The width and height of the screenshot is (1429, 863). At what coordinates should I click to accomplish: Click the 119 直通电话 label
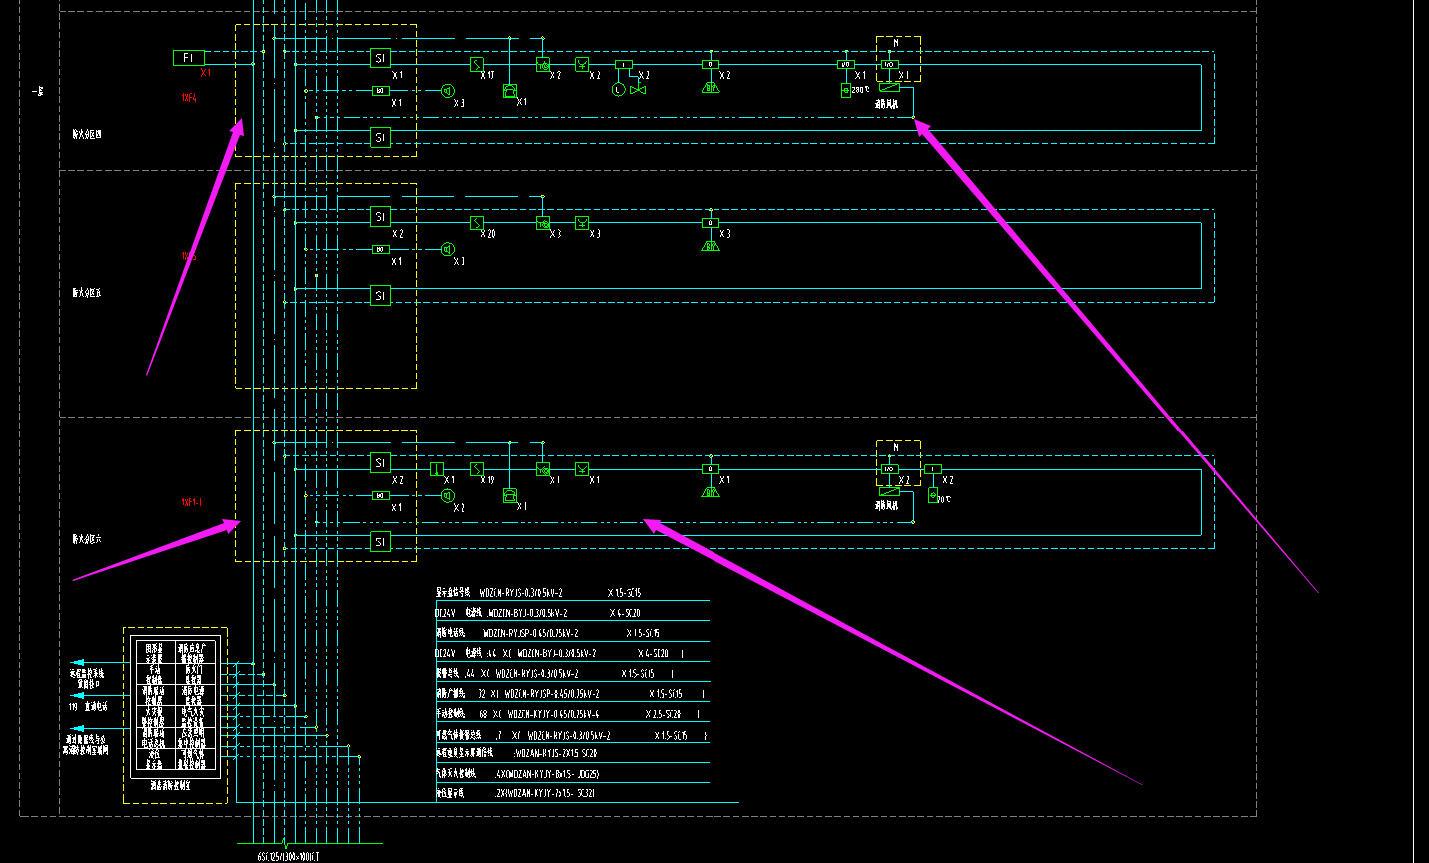click(88, 706)
